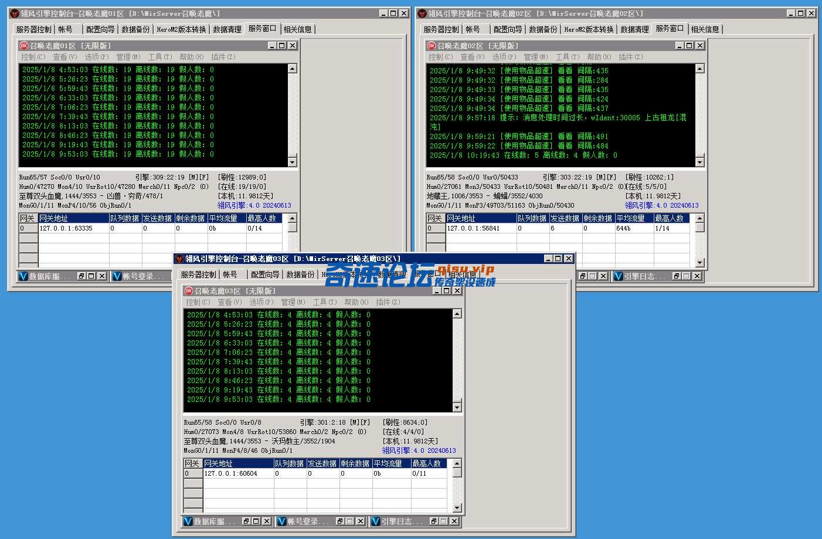The height and width of the screenshot is (539, 822).
Task: Open the 插件(Z) menu in 召唤老魔03区
Action: coord(388,302)
